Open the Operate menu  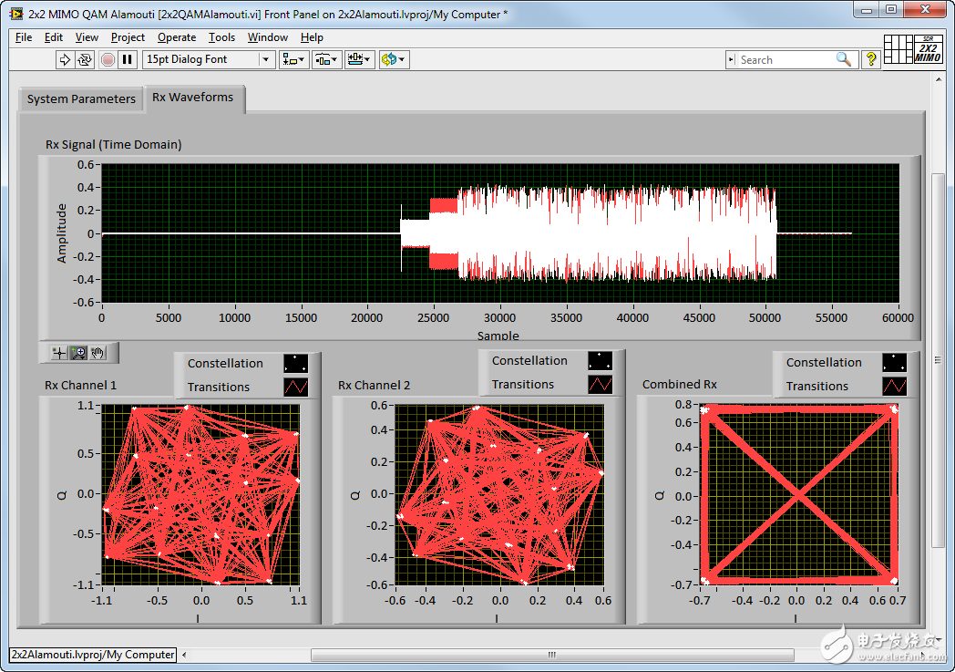(x=177, y=37)
